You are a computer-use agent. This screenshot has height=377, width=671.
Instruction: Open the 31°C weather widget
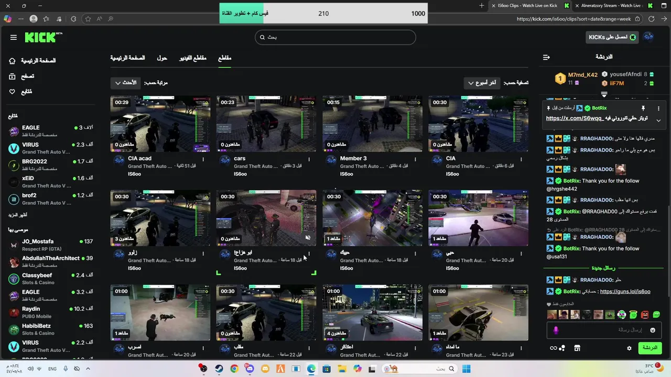650,368
